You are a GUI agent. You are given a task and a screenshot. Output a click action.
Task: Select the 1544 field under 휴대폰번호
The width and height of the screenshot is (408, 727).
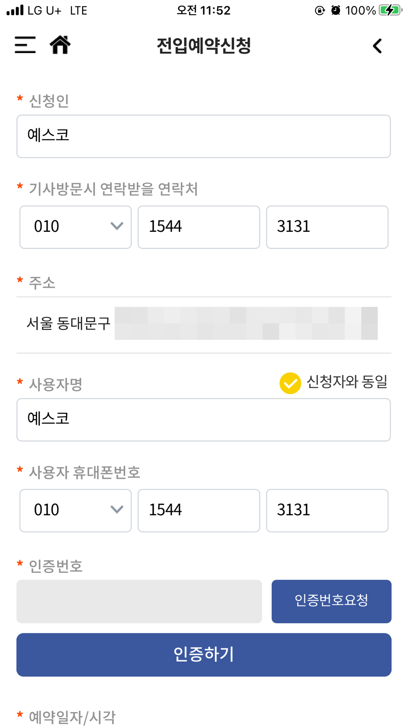coord(199,511)
